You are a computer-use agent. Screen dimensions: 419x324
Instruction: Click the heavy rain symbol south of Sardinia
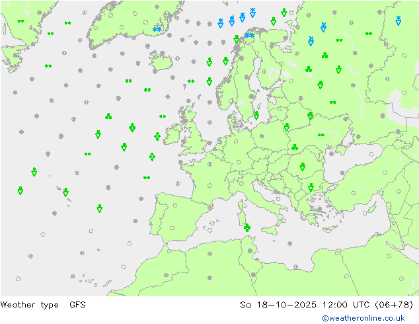(247, 227)
